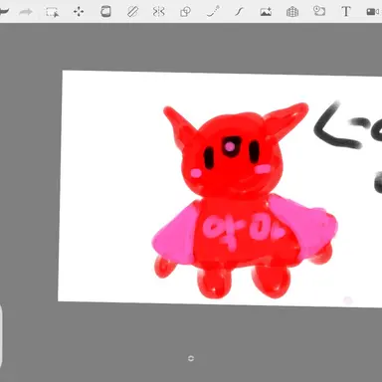Open the Draw Shapes tool
This screenshot has width=382, height=382.
pos(185,12)
